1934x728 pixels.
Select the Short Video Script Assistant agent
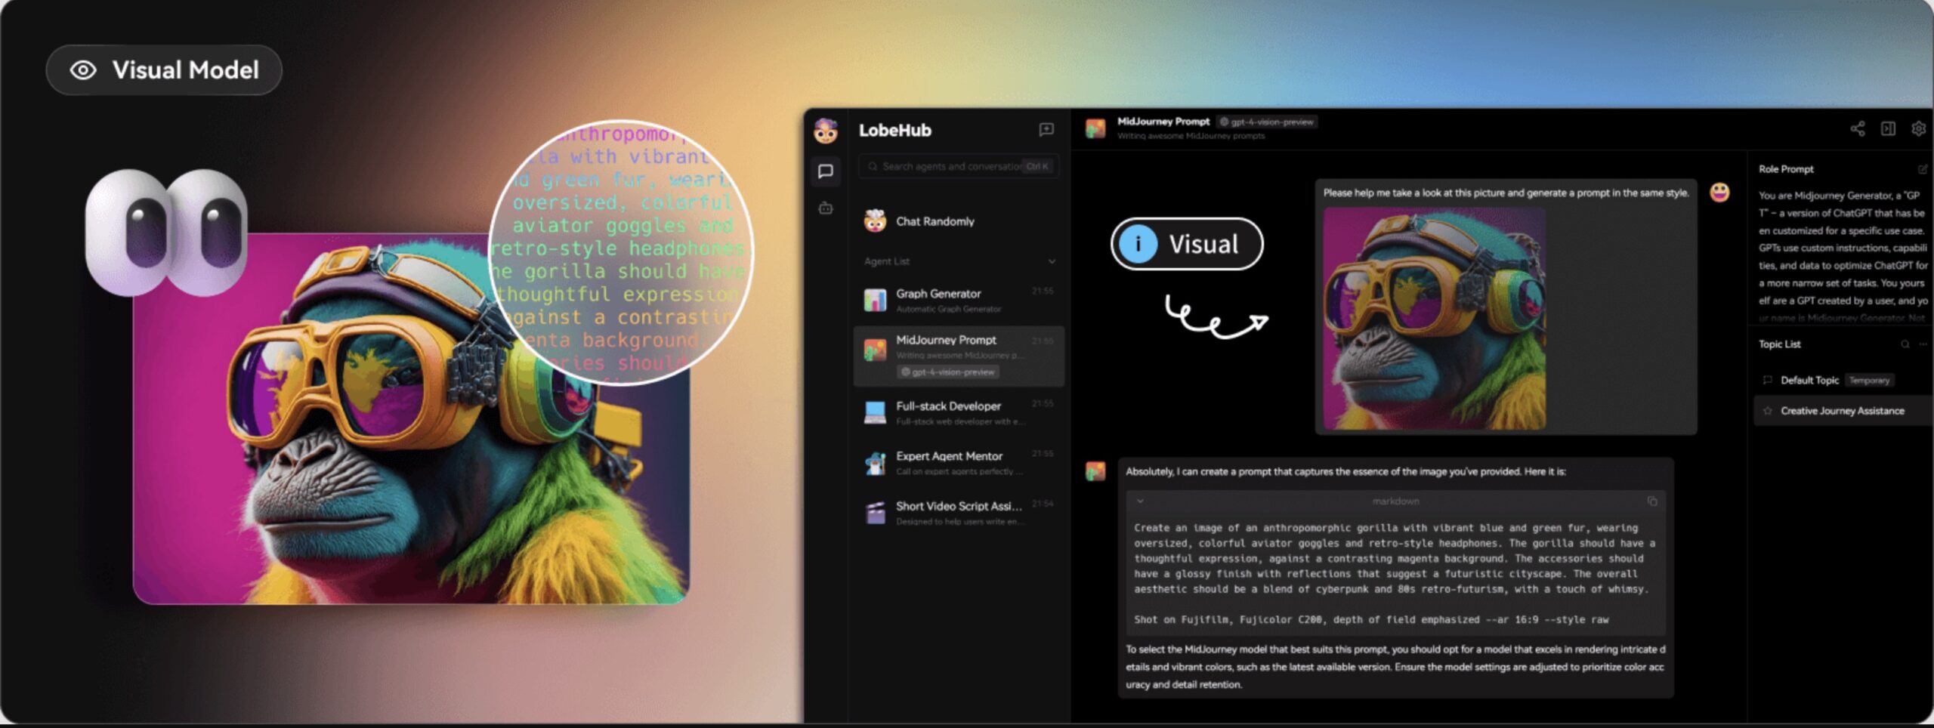pyautogui.click(x=958, y=513)
